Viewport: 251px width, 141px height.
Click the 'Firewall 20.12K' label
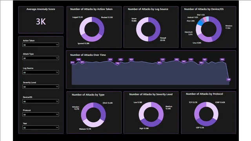[163, 39]
